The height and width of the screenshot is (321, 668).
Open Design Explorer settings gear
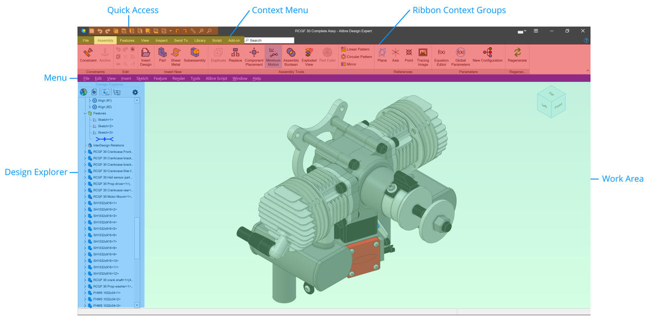pyautogui.click(x=135, y=92)
